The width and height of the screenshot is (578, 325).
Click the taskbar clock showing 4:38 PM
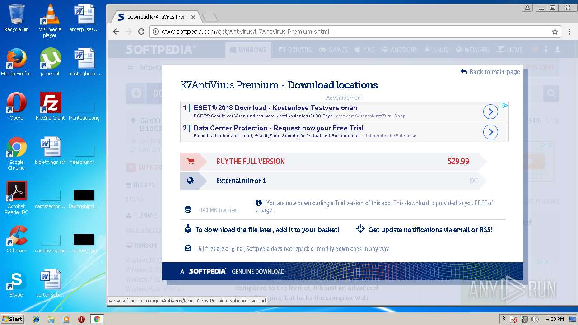555,319
